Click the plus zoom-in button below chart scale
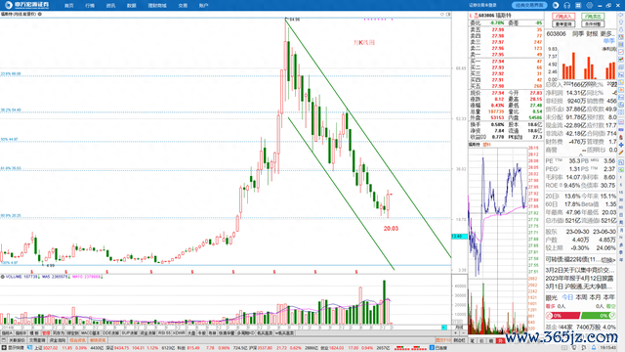625x352 pixels. click(x=455, y=332)
